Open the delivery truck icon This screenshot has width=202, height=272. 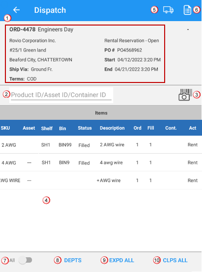pyautogui.click(x=168, y=10)
